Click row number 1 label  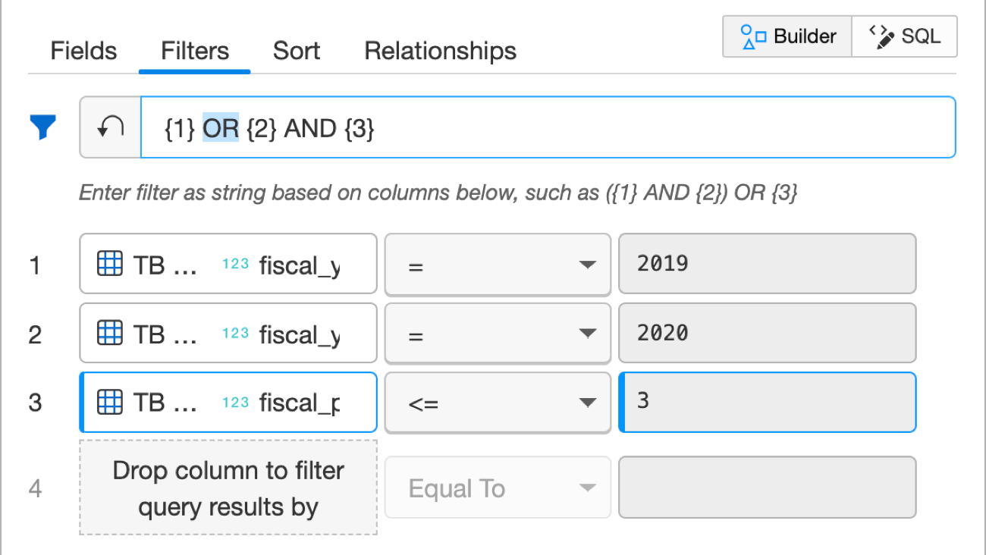[35, 265]
